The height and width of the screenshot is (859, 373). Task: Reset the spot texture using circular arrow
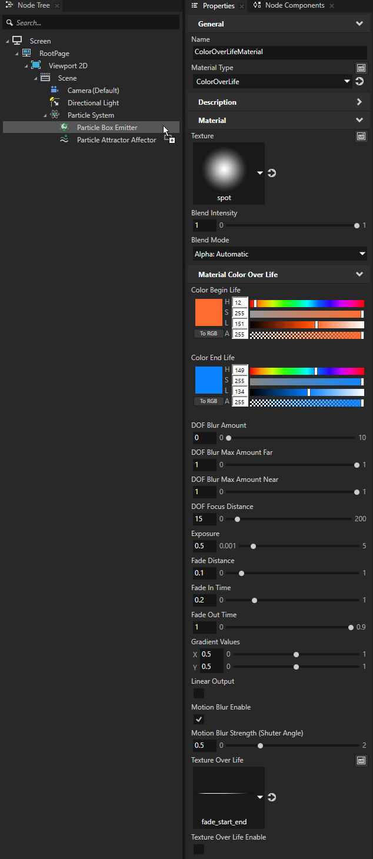pos(271,172)
